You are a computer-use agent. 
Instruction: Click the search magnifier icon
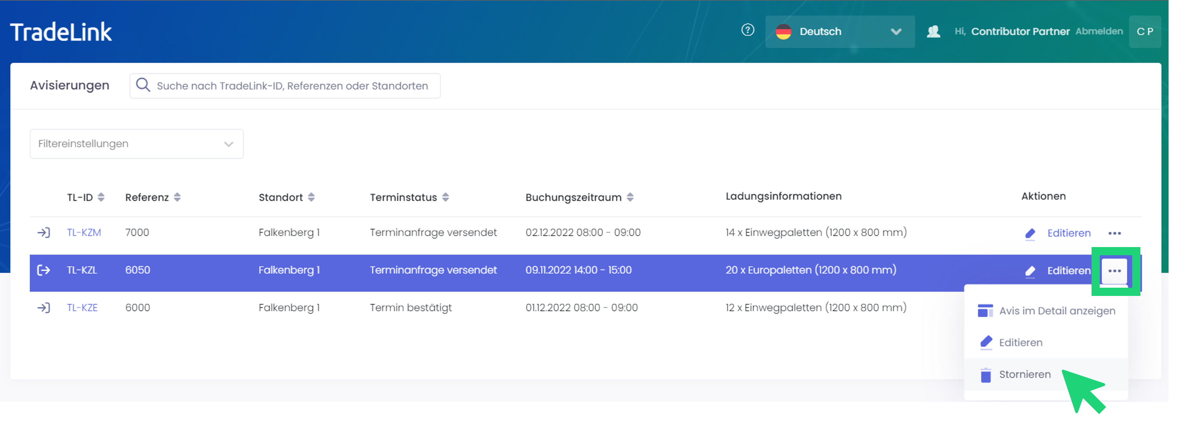point(143,85)
